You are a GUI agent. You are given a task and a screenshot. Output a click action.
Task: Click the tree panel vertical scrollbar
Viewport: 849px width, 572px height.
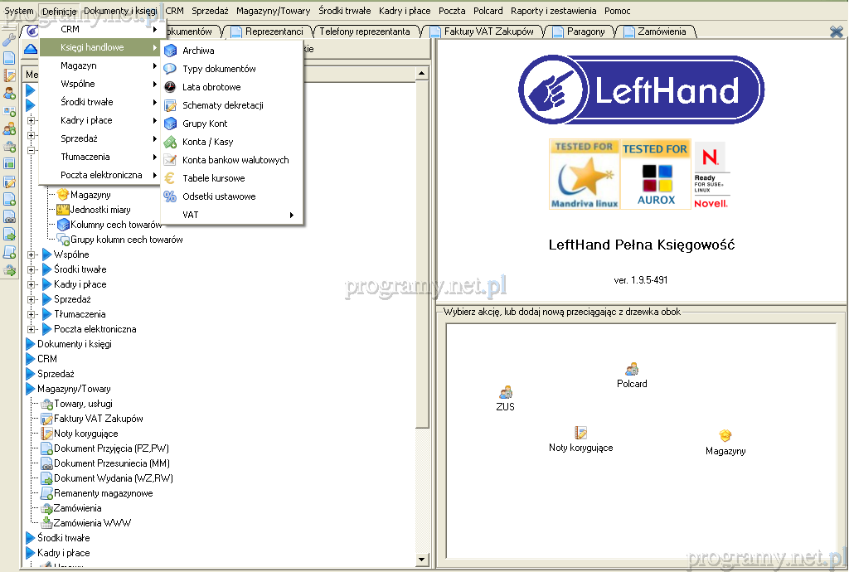point(422,249)
